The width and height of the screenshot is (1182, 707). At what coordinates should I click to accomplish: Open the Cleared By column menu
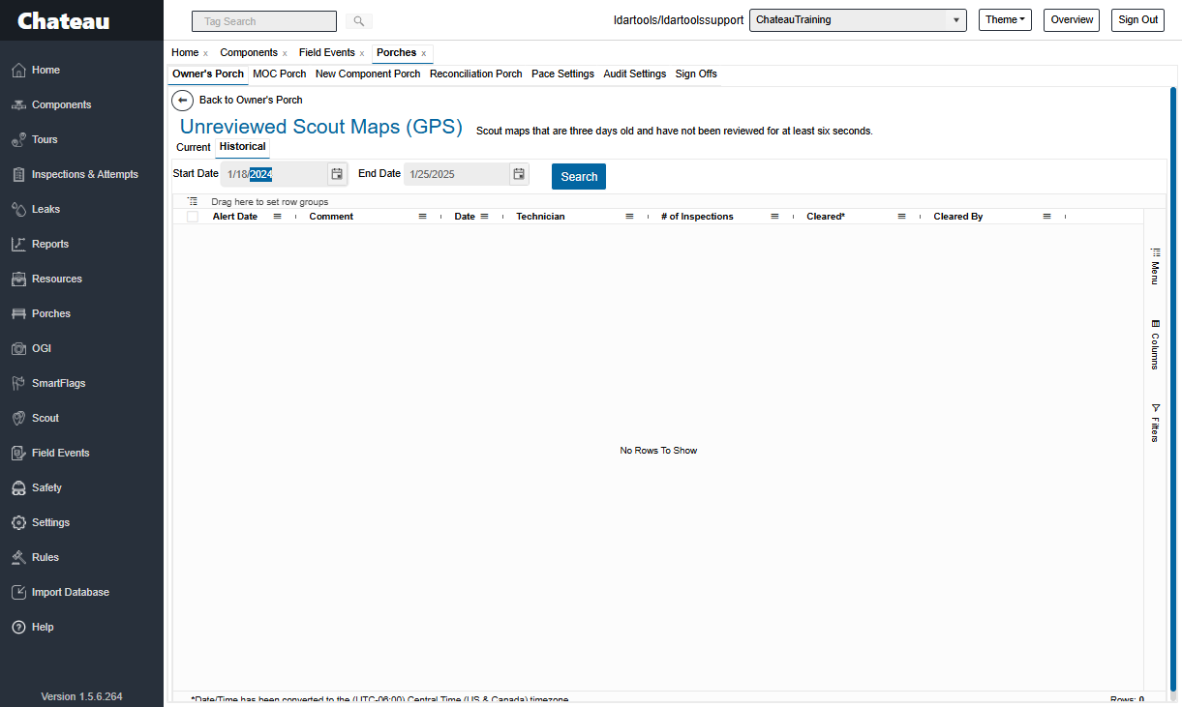click(x=1046, y=217)
